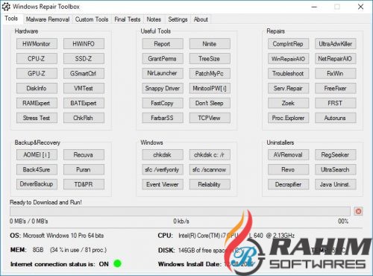Click the red cancel download icon

[x=358, y=211]
